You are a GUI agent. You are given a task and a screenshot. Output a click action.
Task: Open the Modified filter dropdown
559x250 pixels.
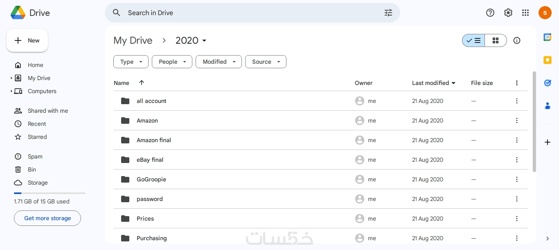pos(219,62)
